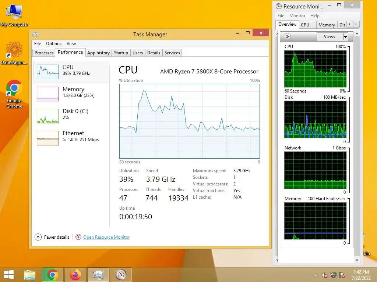
Task: Click the Action Center flag icon
Action: tap(342, 275)
